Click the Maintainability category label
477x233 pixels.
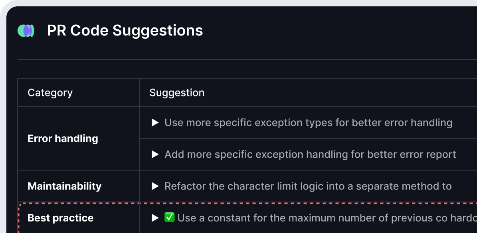coord(64,186)
